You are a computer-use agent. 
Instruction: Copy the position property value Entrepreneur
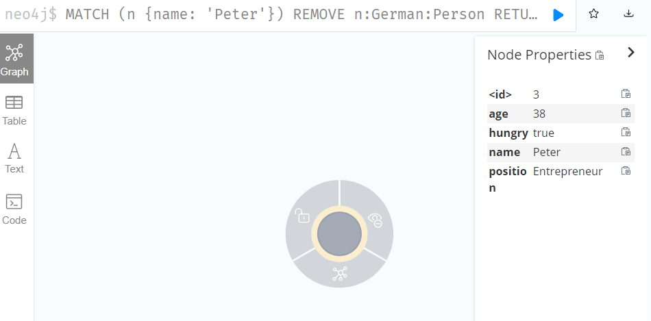point(626,170)
